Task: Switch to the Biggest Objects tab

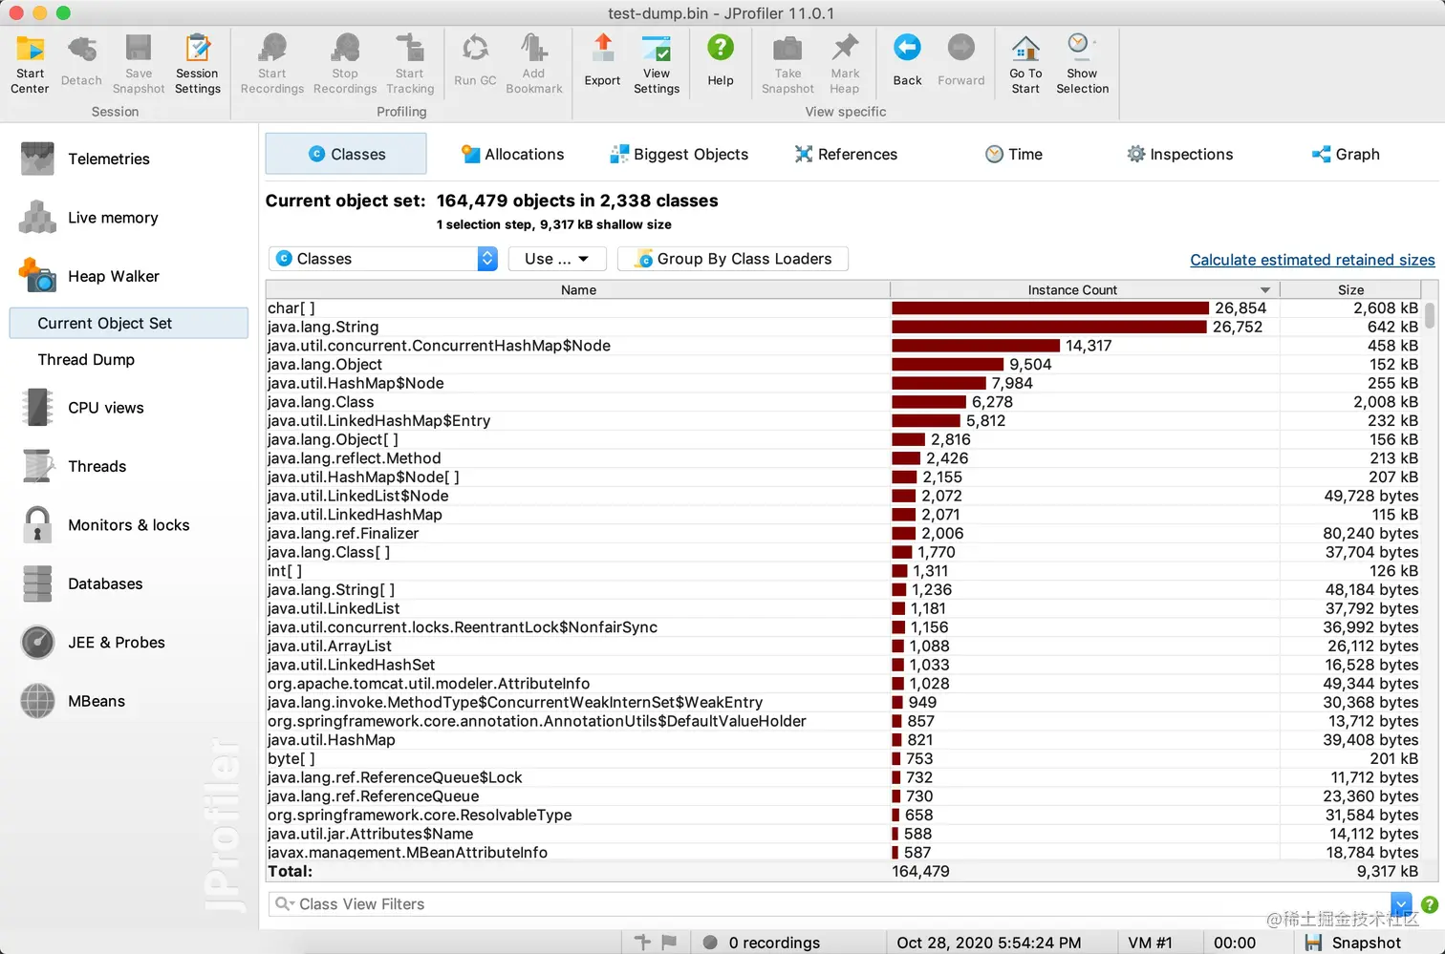Action: (679, 154)
